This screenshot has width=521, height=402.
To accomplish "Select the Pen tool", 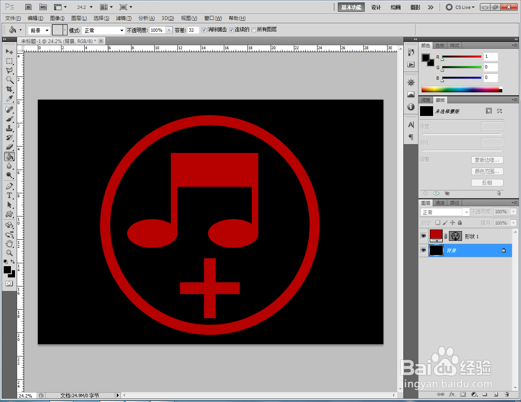I will [9, 186].
